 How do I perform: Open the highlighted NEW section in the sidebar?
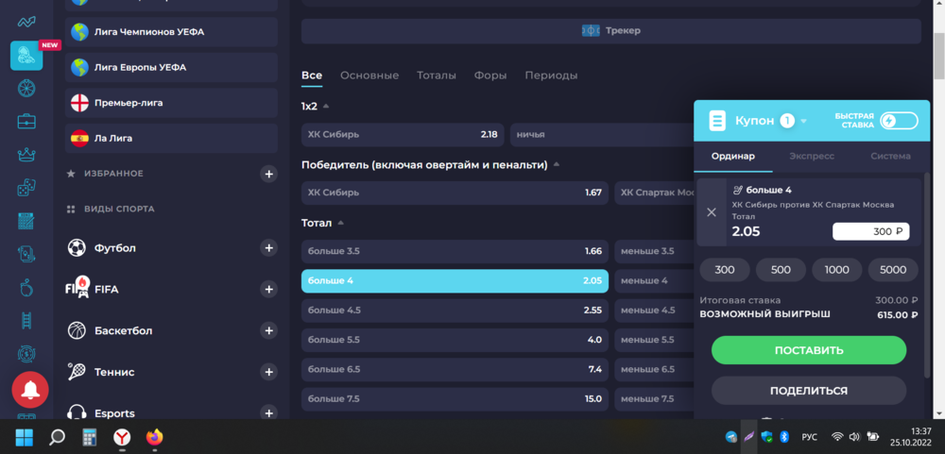click(26, 56)
